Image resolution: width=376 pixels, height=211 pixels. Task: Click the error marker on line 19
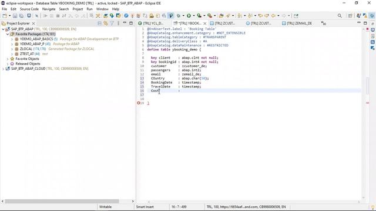coord(139,103)
